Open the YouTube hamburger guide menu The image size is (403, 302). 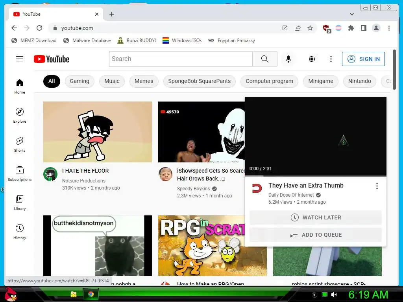(x=20, y=59)
